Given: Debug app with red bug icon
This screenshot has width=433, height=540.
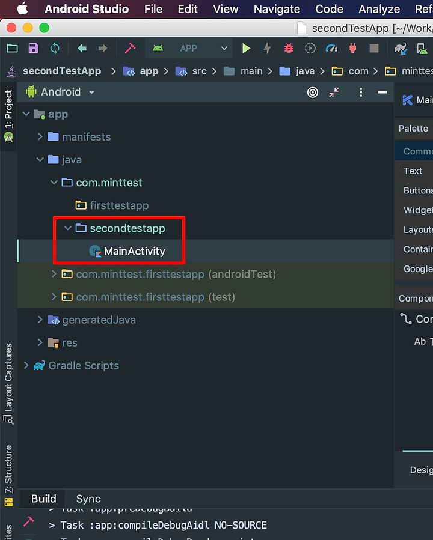Looking at the screenshot, I should [289, 48].
